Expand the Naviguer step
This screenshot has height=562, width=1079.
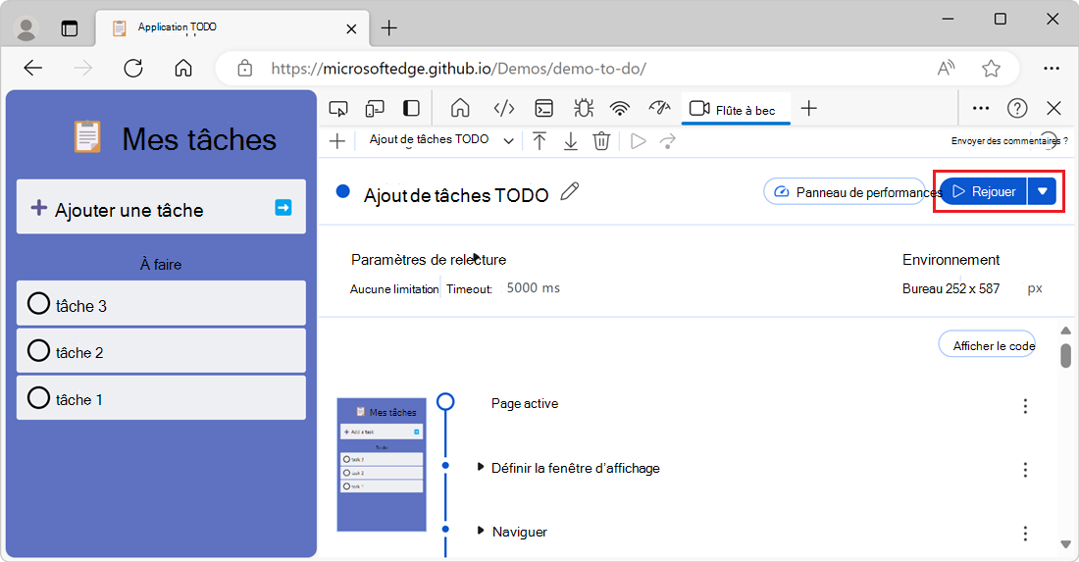point(481,531)
